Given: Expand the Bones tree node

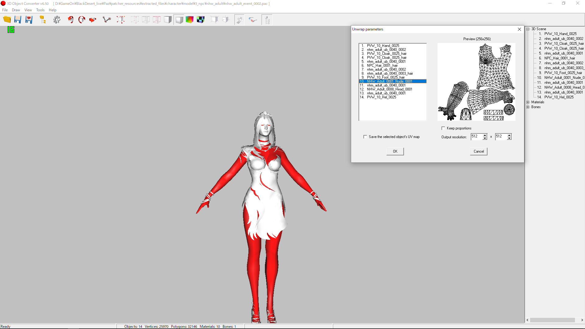Looking at the screenshot, I should pyautogui.click(x=528, y=107).
